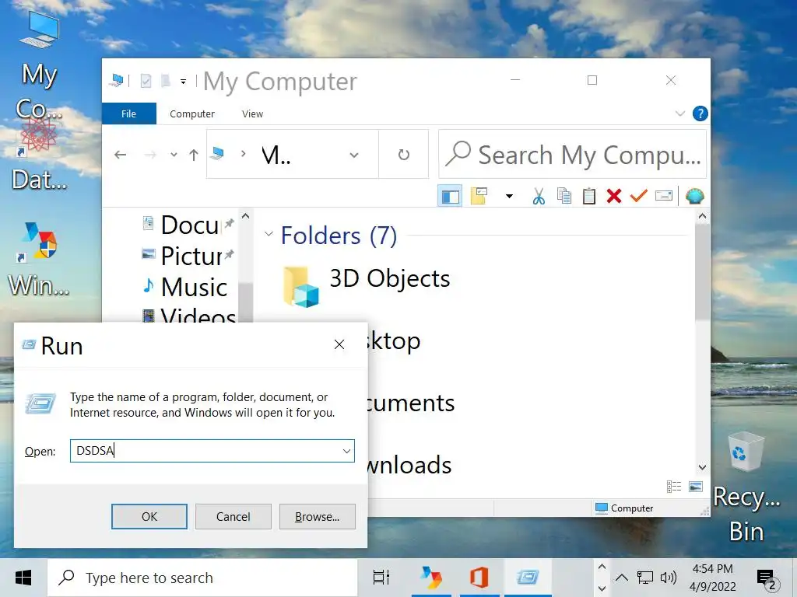The image size is (797, 597).
Task: Select the My Computer desktop icon
Action: coord(39,64)
